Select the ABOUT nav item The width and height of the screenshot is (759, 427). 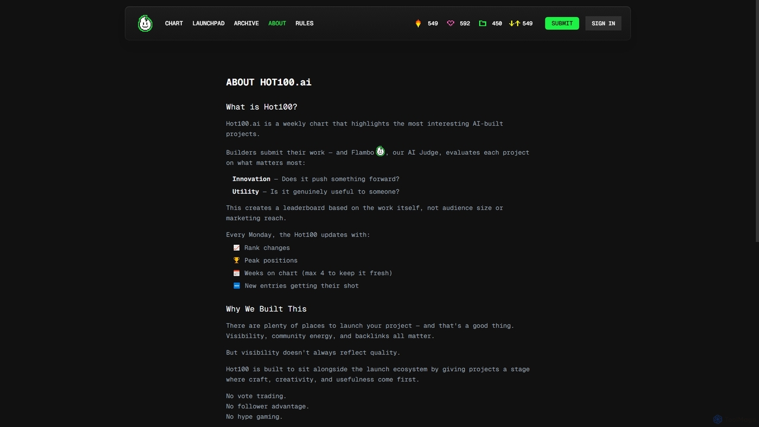(277, 23)
